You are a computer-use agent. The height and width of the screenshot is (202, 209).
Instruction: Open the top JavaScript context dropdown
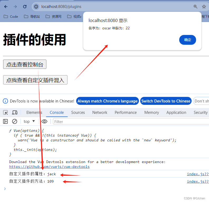29,122
